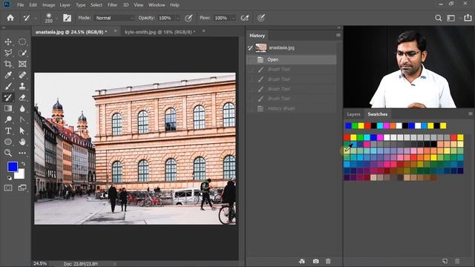Select the Type tool

[8, 131]
